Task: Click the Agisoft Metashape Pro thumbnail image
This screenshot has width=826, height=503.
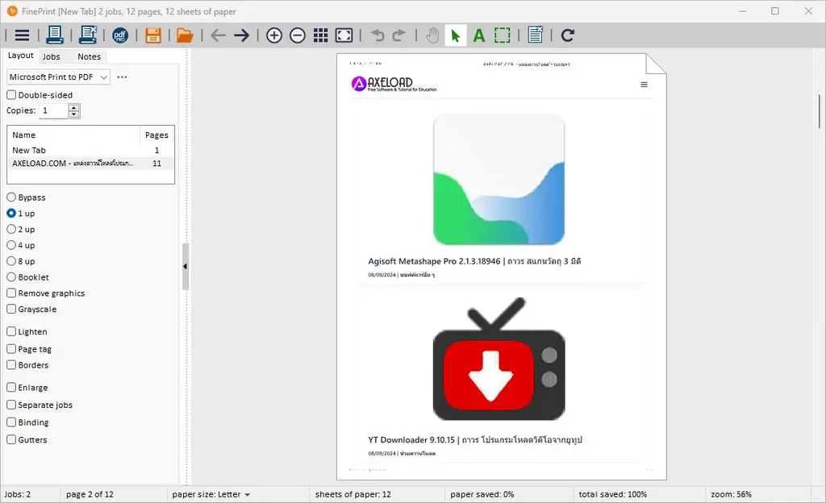Action: (x=499, y=180)
